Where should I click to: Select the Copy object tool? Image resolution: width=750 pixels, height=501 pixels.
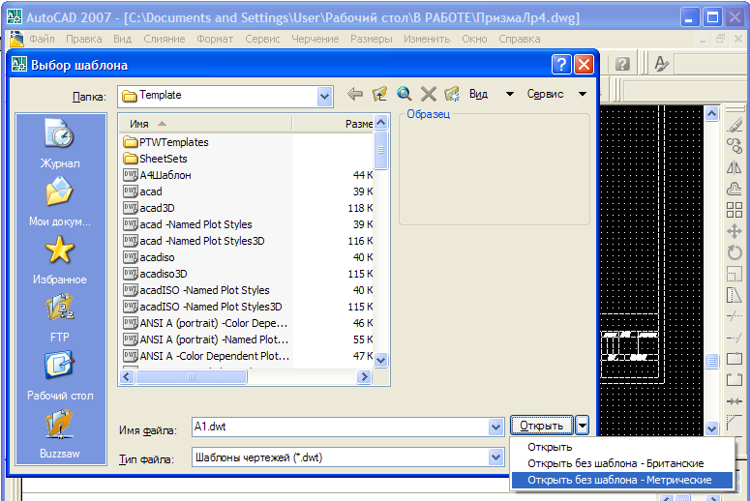click(x=735, y=146)
